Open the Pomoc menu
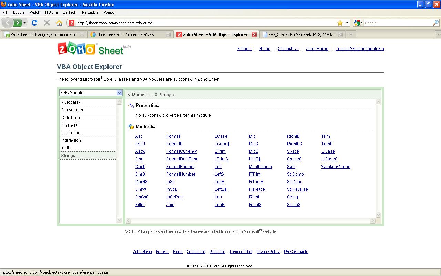 pyautogui.click(x=109, y=12)
